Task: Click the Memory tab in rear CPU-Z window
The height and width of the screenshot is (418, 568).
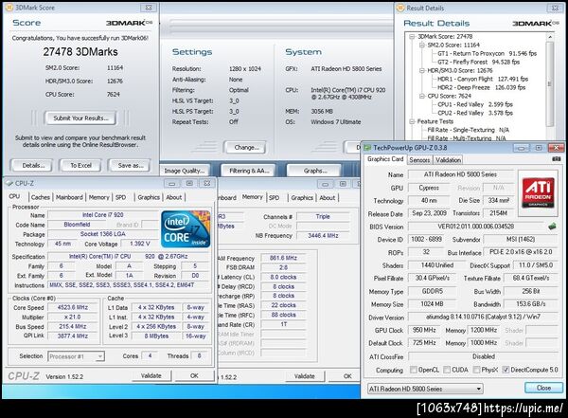Action: pyautogui.click(x=253, y=197)
